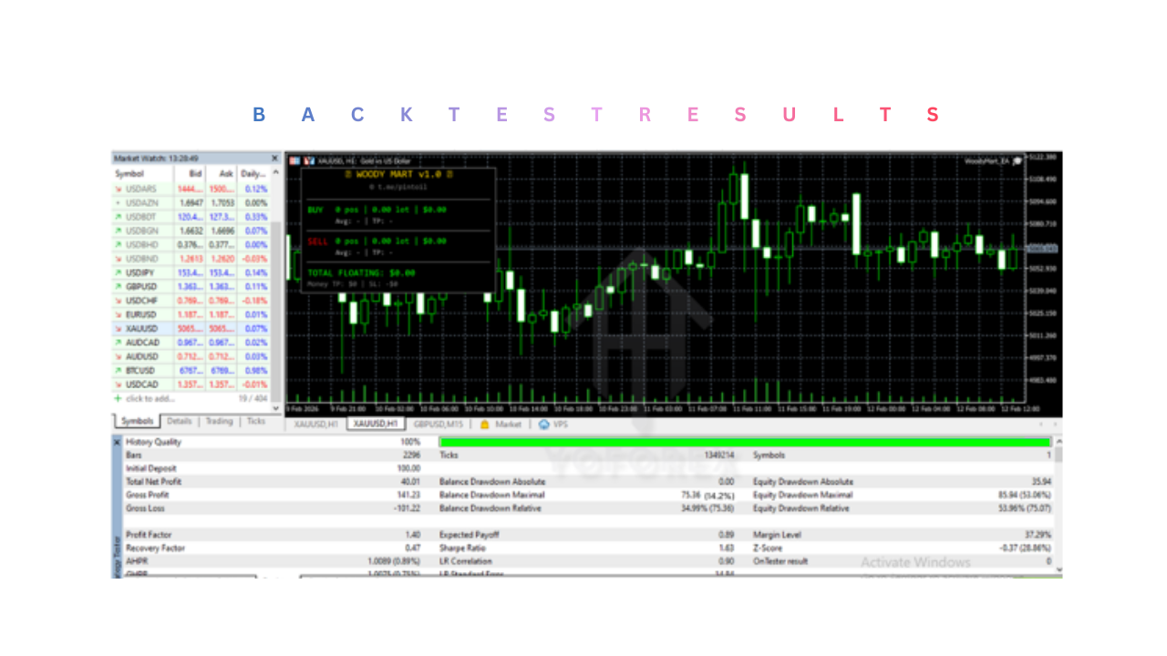
Task: Click the plus icon to add symbol
Action: [x=118, y=399]
